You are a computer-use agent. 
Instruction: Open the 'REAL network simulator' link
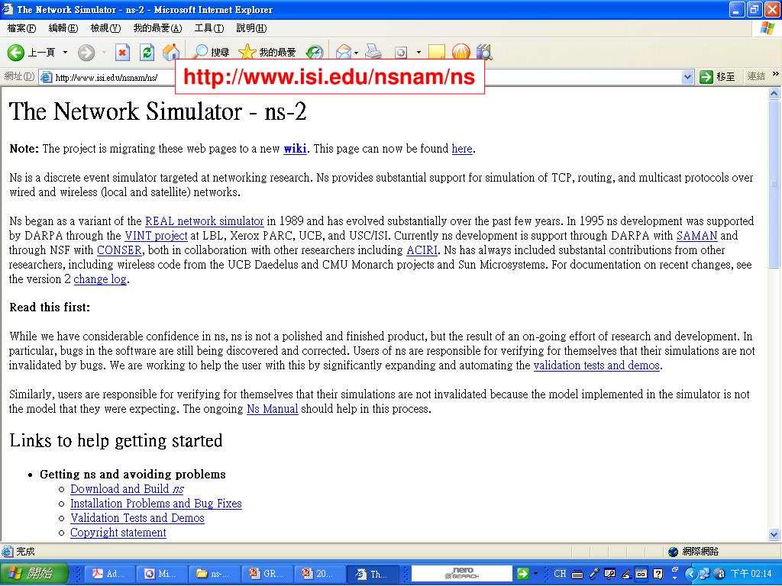(204, 221)
